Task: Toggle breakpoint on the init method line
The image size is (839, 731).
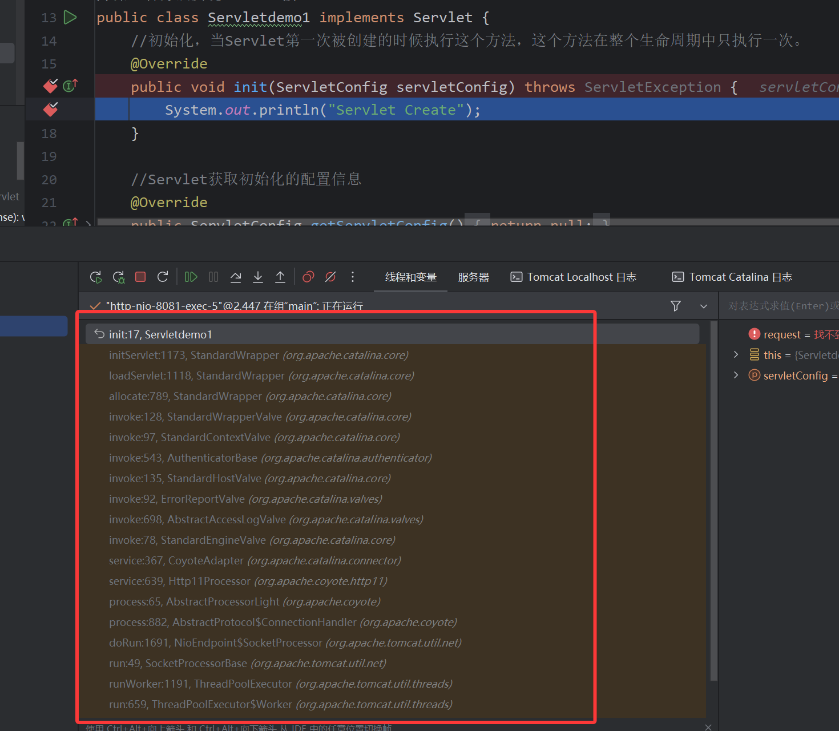Action: pyautogui.click(x=50, y=86)
